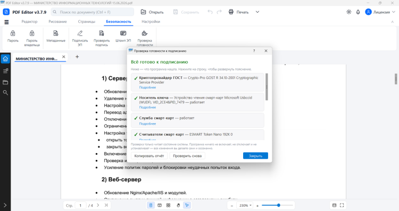The height and width of the screenshot is (211, 399).
Task: Select two-page view mode icon
Action: pos(160,205)
